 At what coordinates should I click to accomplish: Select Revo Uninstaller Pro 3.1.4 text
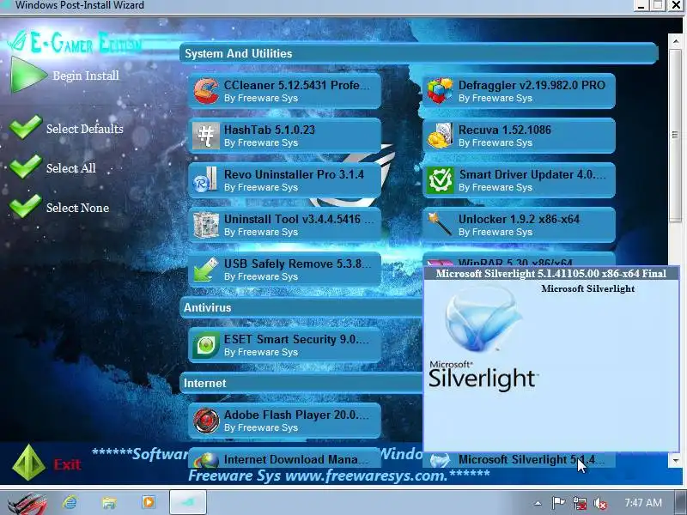coord(294,175)
